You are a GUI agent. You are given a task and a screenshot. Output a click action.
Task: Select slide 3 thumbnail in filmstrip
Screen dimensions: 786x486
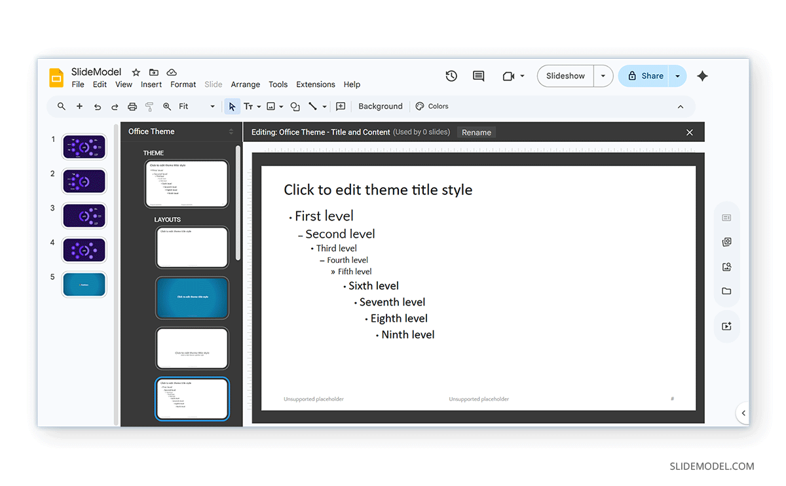(x=84, y=216)
